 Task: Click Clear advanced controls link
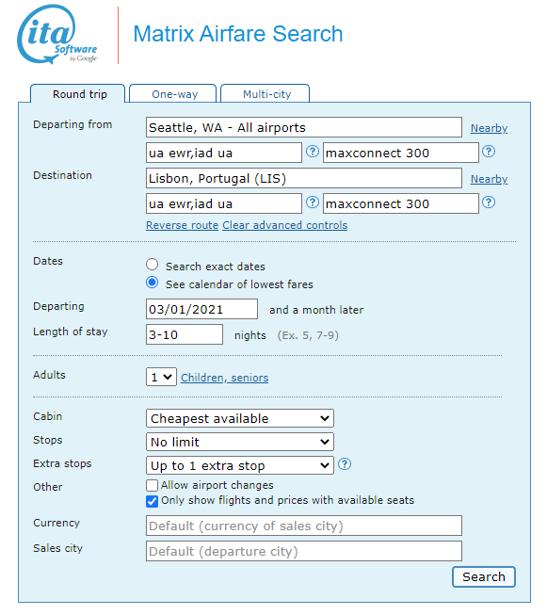tap(284, 225)
